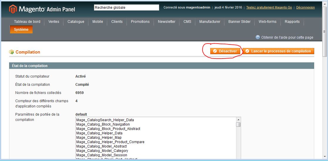The height and width of the screenshot is (161, 328).
Task: Click class list scrollbar up arrow
Action: coord(238,120)
